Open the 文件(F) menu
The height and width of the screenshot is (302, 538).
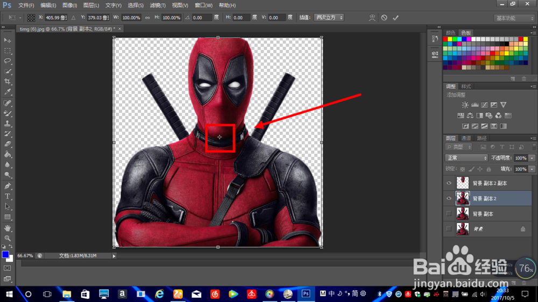tap(26, 5)
